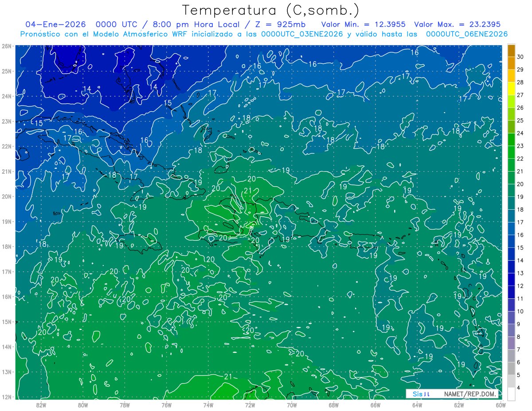The height and width of the screenshot is (411, 532).
Task: Click the date '04-Ene-2026' in header
Action: click(56, 24)
